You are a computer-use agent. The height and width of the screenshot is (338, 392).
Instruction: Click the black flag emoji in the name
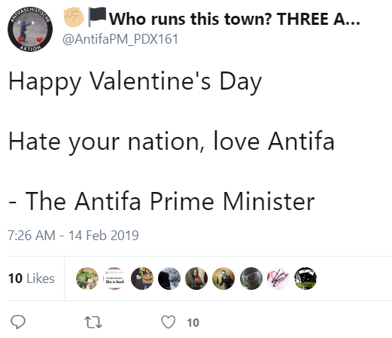pyautogui.click(x=97, y=17)
